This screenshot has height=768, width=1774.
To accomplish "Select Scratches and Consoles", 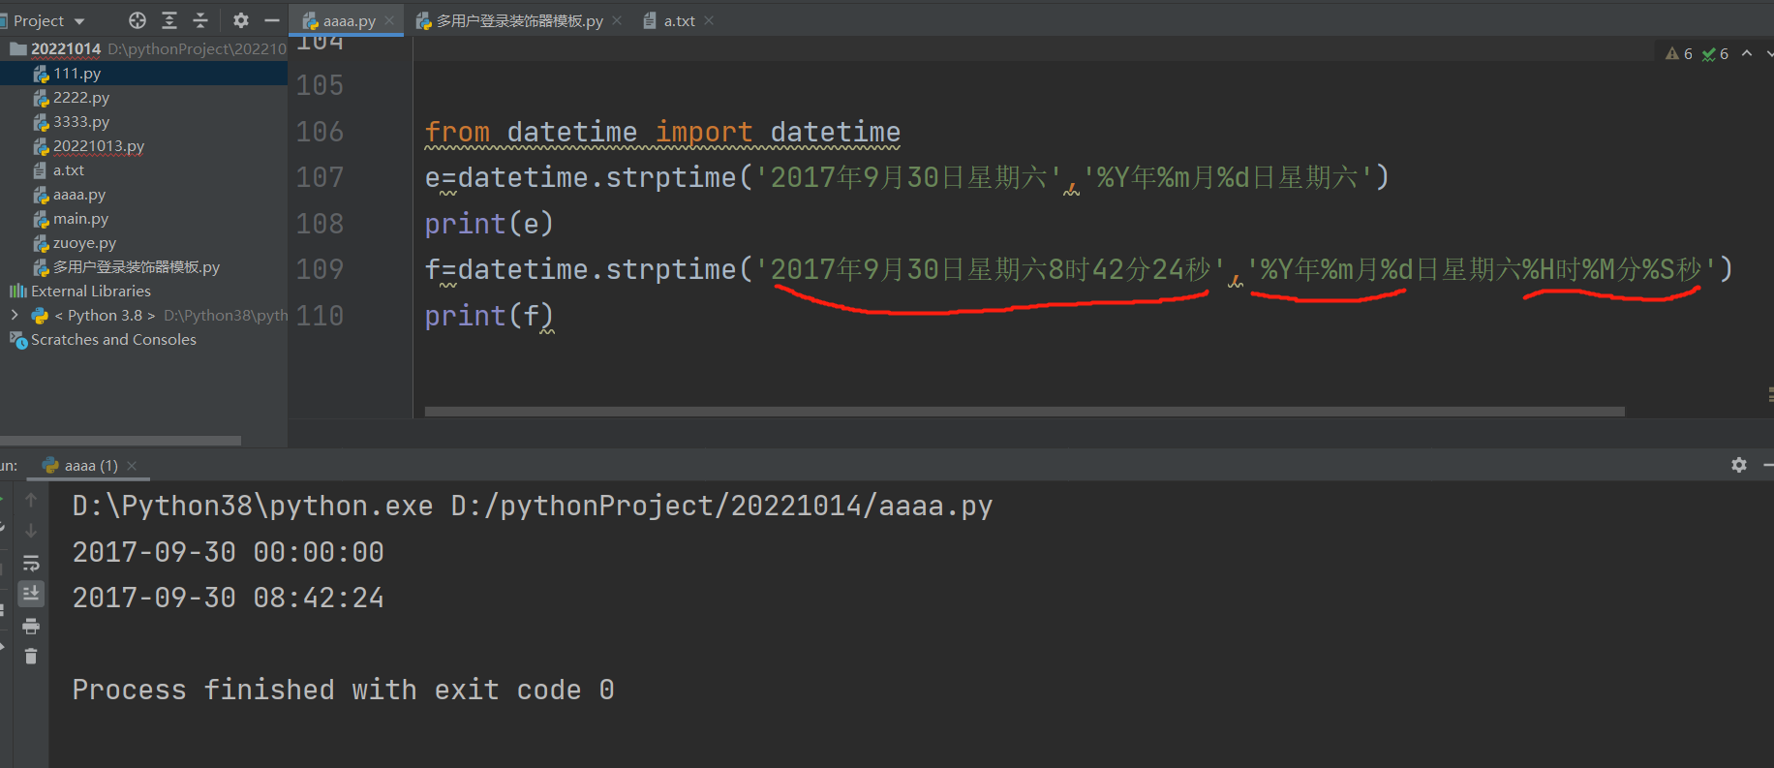I will click(x=113, y=340).
